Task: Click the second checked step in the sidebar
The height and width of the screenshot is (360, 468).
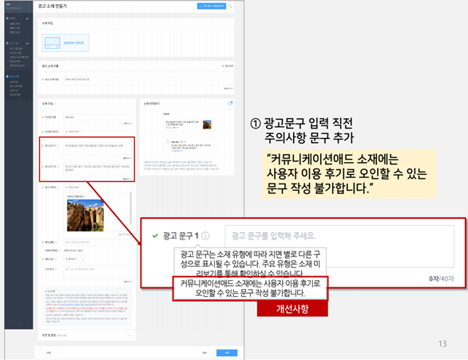Action: 18,43
